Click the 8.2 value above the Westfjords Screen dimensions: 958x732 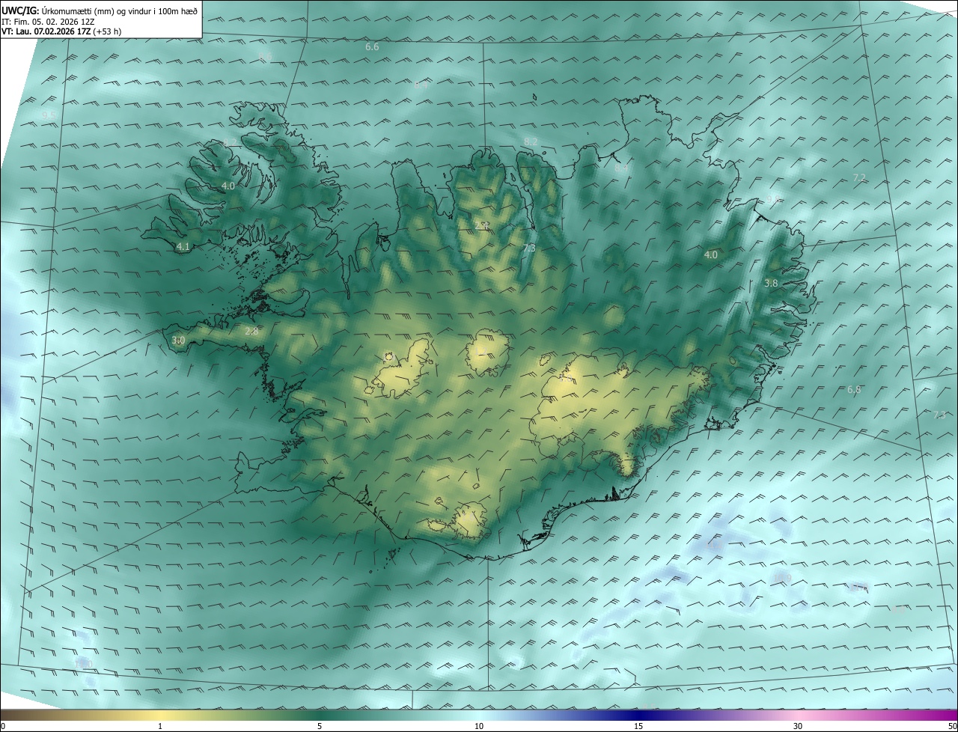pos(230,142)
